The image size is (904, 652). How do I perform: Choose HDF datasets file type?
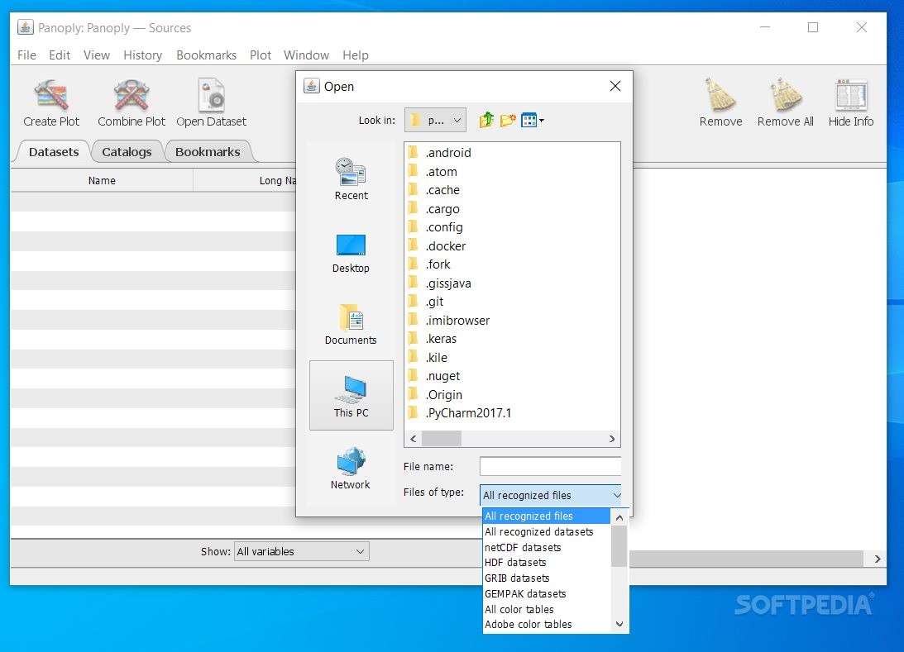(x=547, y=562)
